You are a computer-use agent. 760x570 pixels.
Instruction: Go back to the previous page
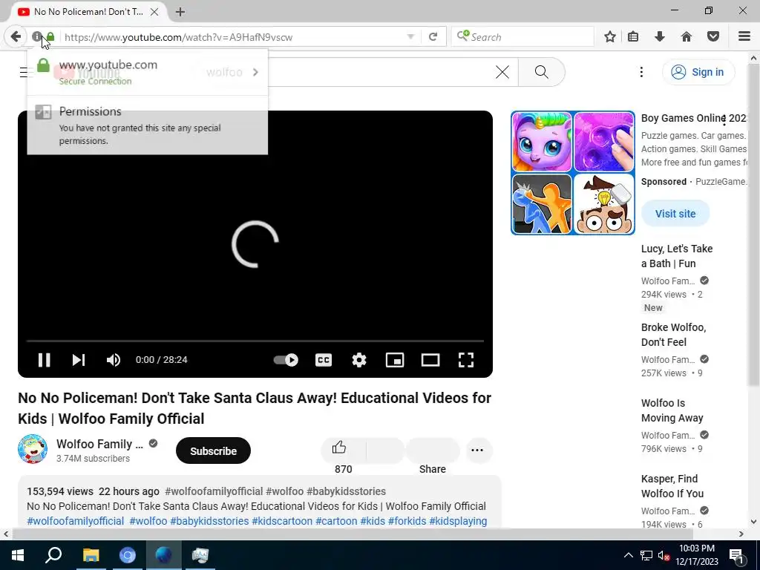(16, 36)
